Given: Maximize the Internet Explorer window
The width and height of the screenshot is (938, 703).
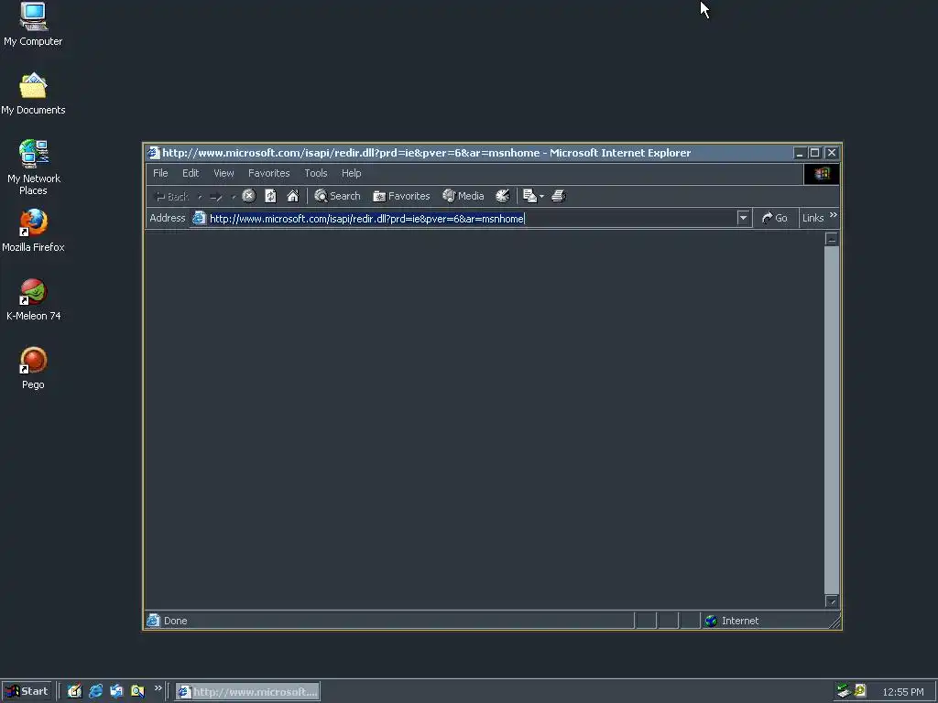Looking at the screenshot, I should pyautogui.click(x=814, y=153).
